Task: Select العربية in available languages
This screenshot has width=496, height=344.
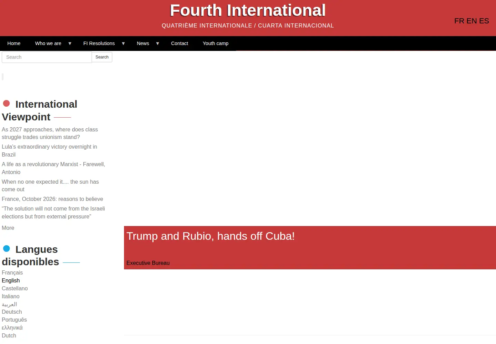Action: 9,304
